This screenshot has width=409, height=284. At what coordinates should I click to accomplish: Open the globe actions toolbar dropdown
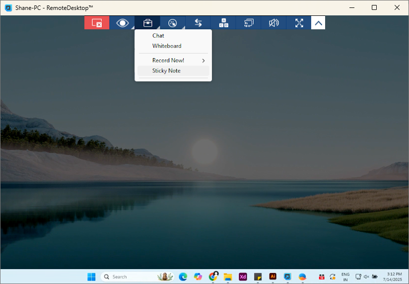173,23
